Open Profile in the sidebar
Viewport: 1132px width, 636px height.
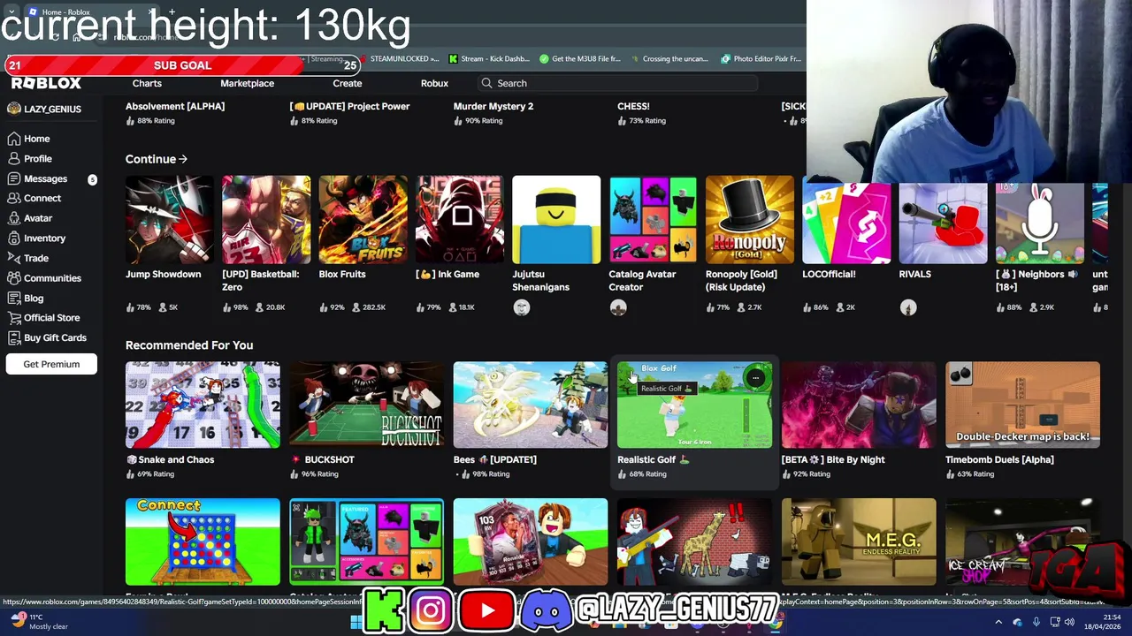point(29,159)
